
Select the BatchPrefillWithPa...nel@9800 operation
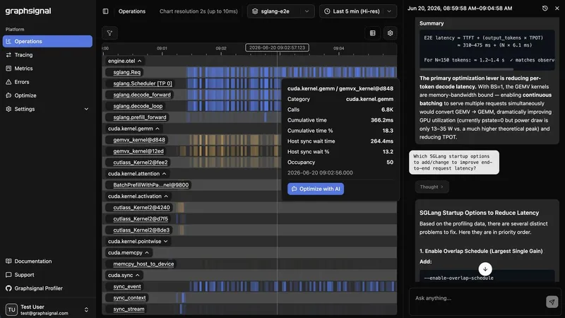click(151, 185)
